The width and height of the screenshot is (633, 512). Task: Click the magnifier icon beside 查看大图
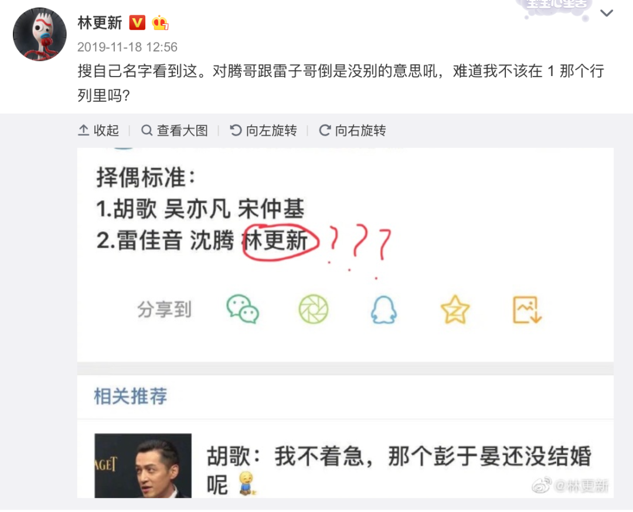147,130
